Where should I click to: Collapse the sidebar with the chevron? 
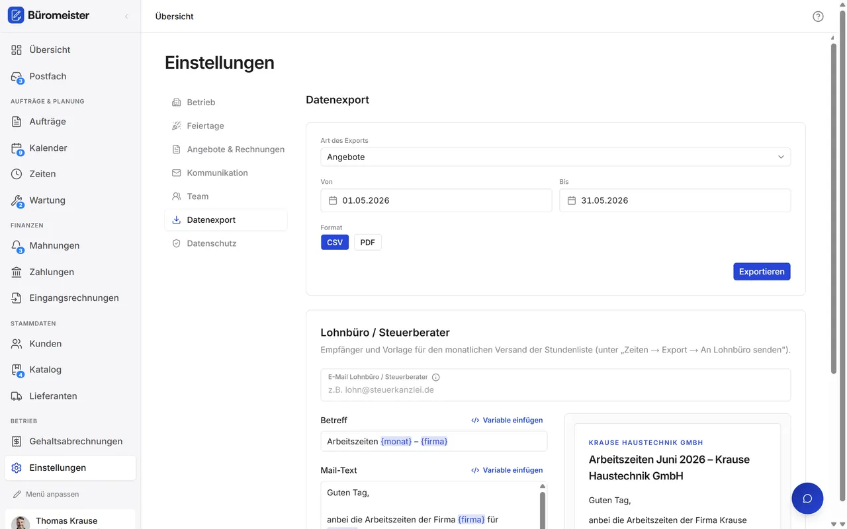pyautogui.click(x=126, y=16)
